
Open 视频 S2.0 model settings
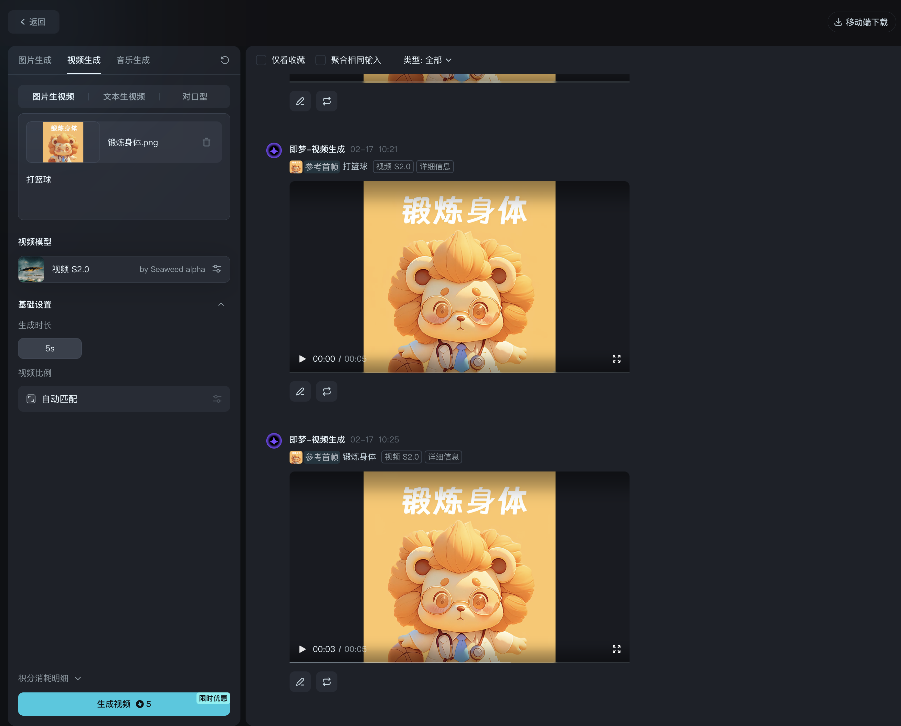(217, 269)
